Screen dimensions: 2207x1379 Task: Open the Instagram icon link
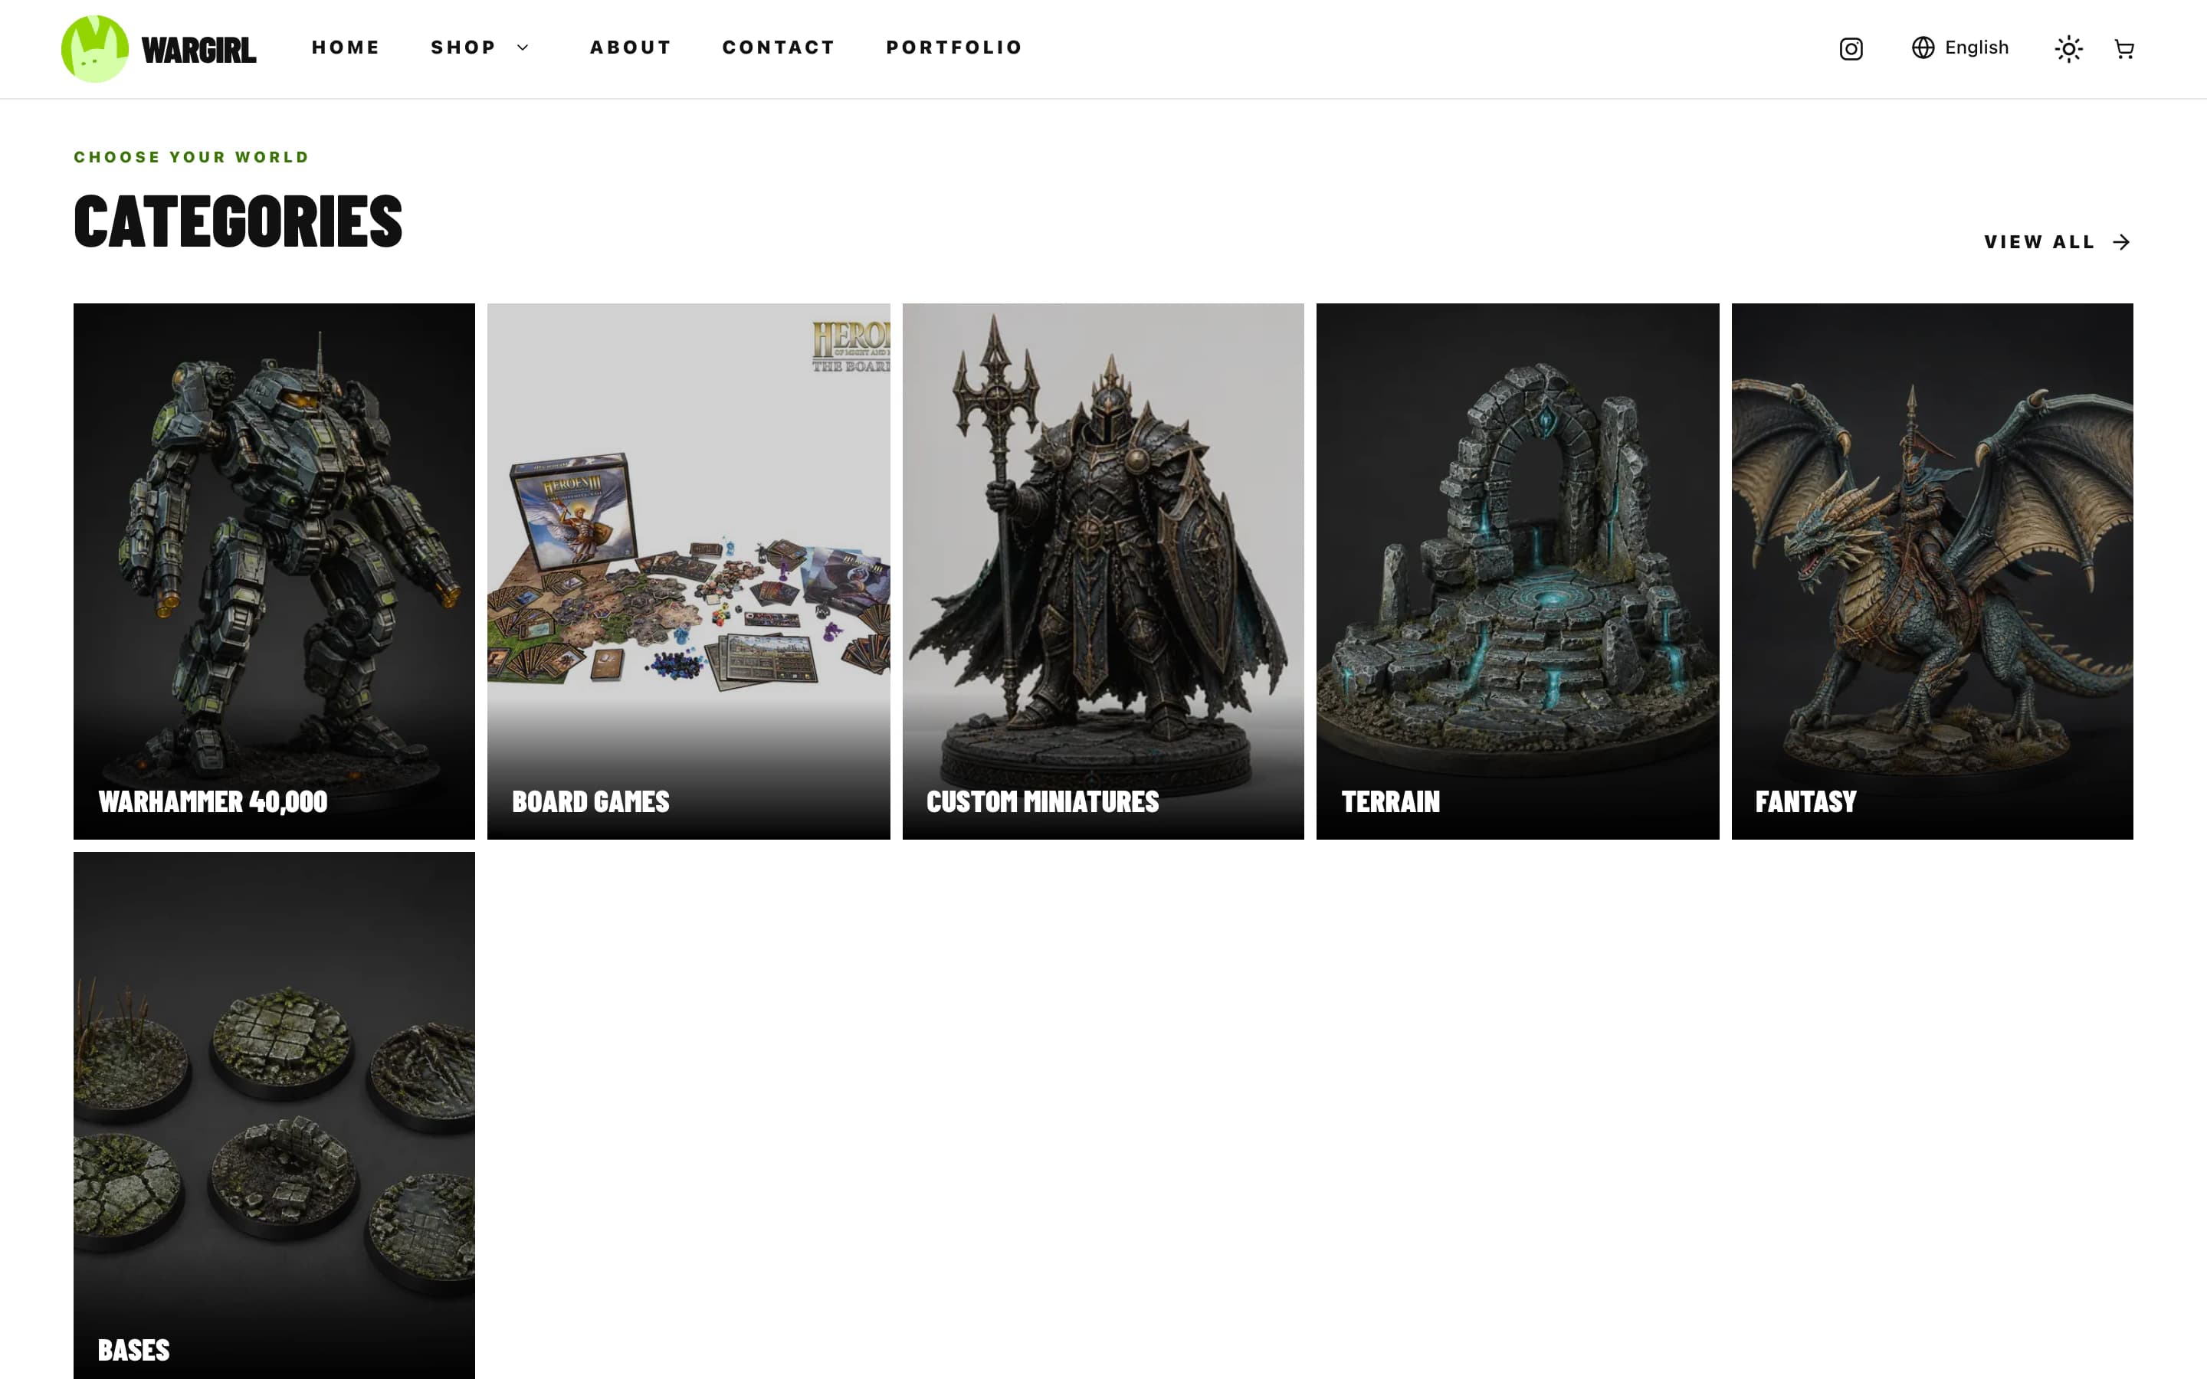coord(1851,48)
